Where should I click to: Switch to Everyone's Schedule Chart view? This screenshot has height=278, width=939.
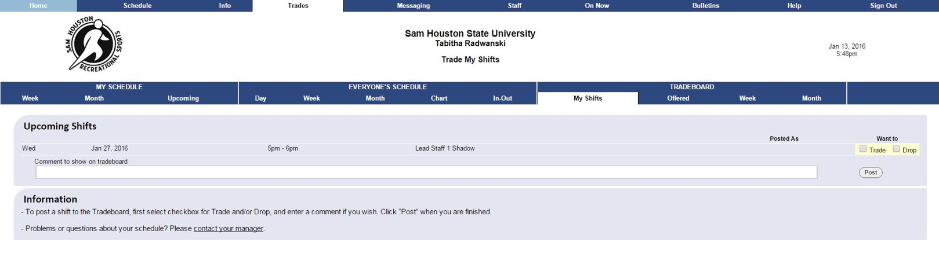(439, 98)
